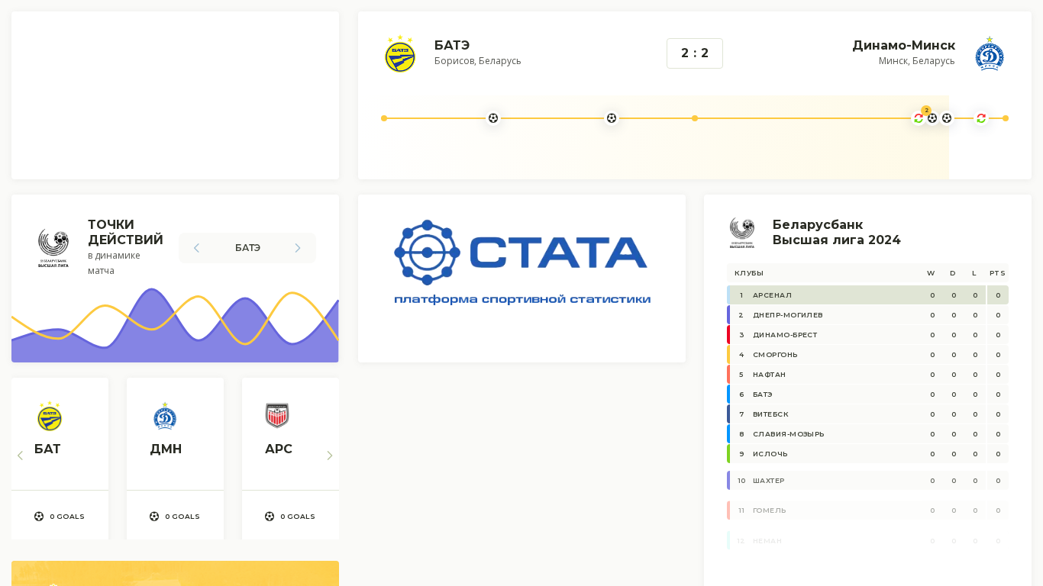Switch to previous team in БАТЭ selector
Image resolution: width=1043 pixels, height=586 pixels.
coord(196,248)
